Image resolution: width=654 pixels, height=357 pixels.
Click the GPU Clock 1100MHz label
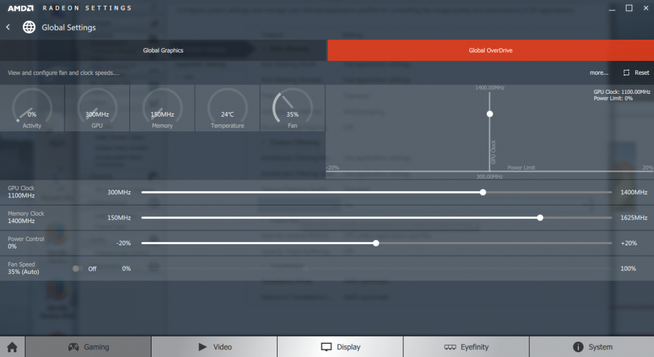tap(21, 192)
